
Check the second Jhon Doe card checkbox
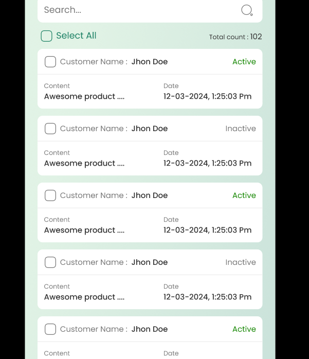(x=50, y=129)
